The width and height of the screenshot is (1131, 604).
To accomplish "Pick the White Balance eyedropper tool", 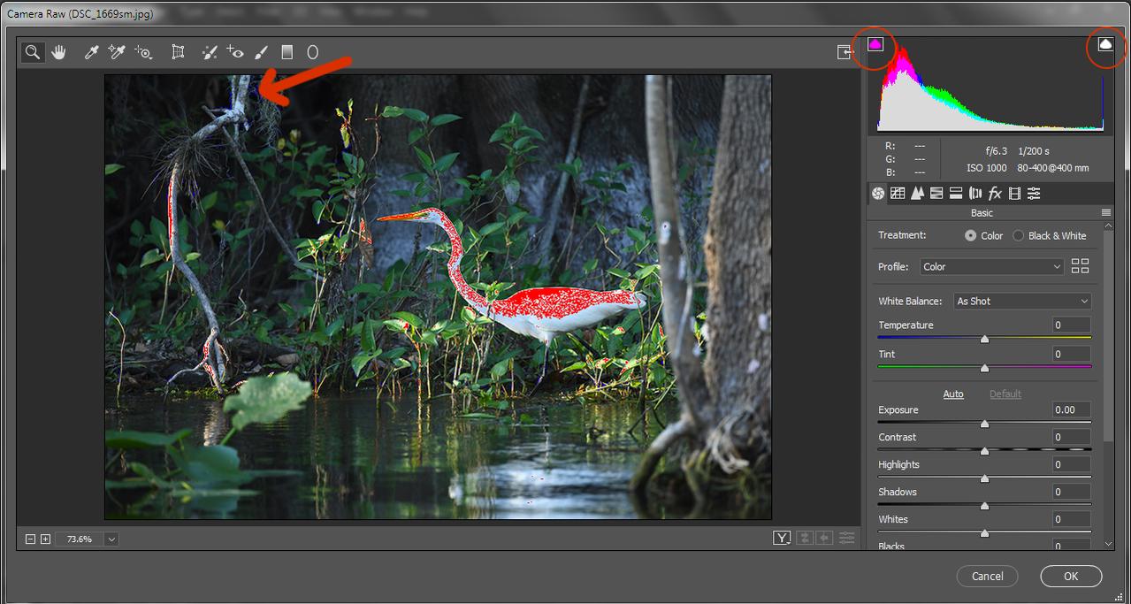I will [x=90, y=52].
